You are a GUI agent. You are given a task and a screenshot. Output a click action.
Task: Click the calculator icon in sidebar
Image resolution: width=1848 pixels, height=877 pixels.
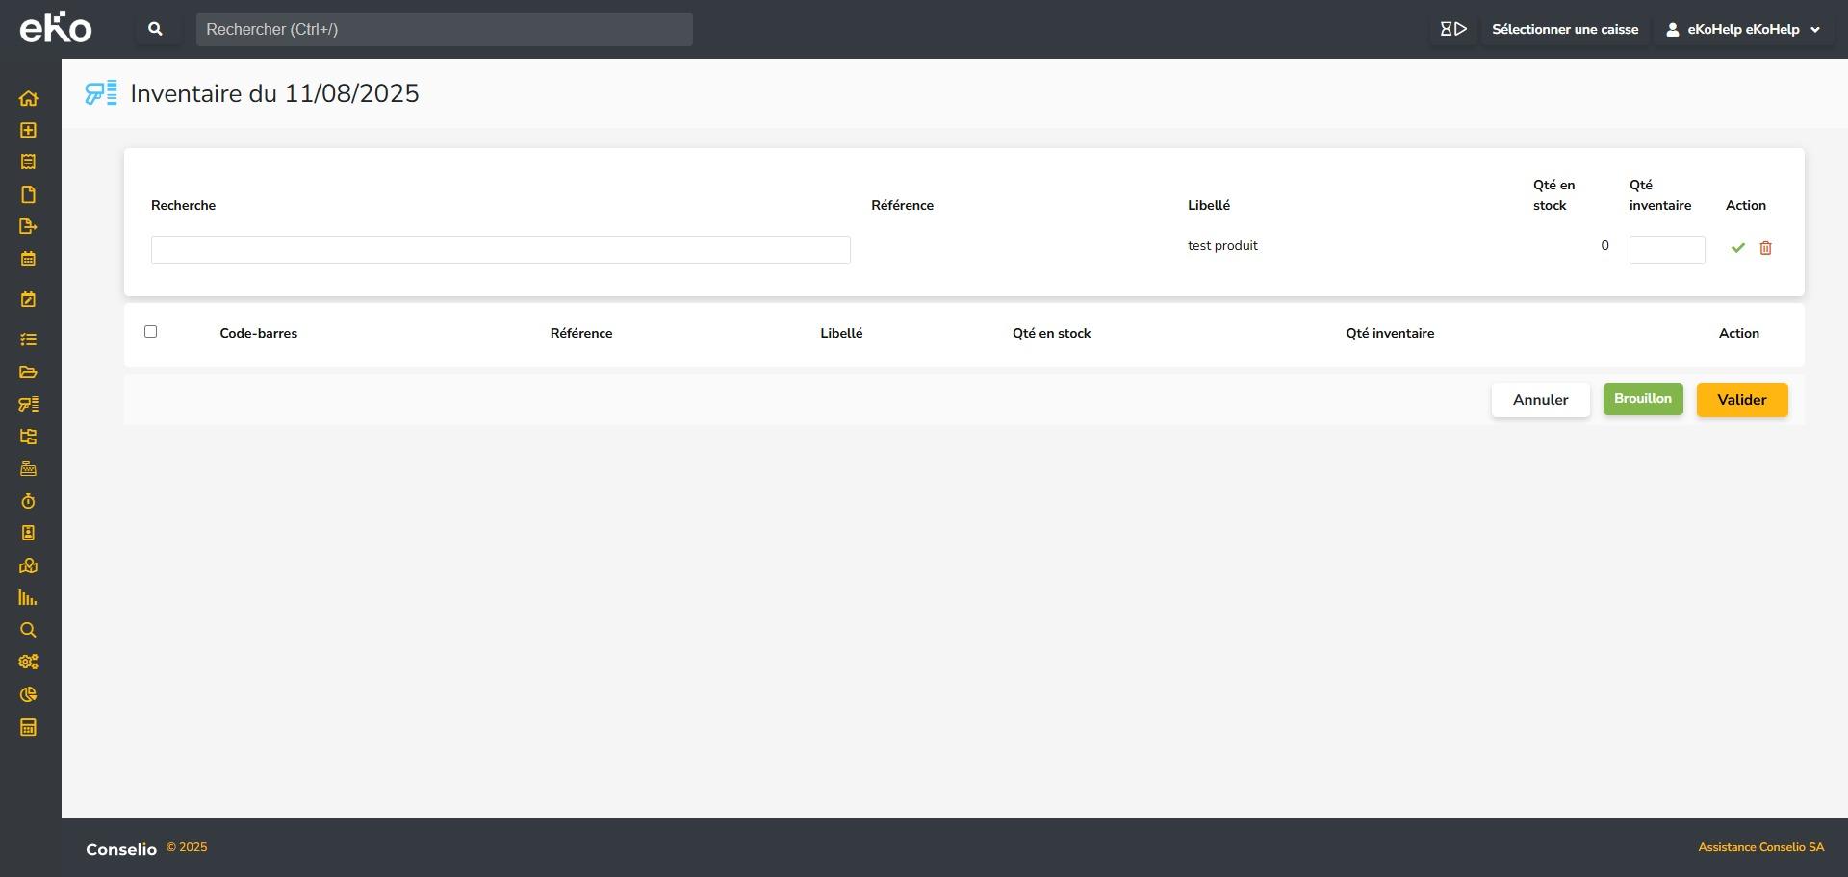click(x=28, y=727)
